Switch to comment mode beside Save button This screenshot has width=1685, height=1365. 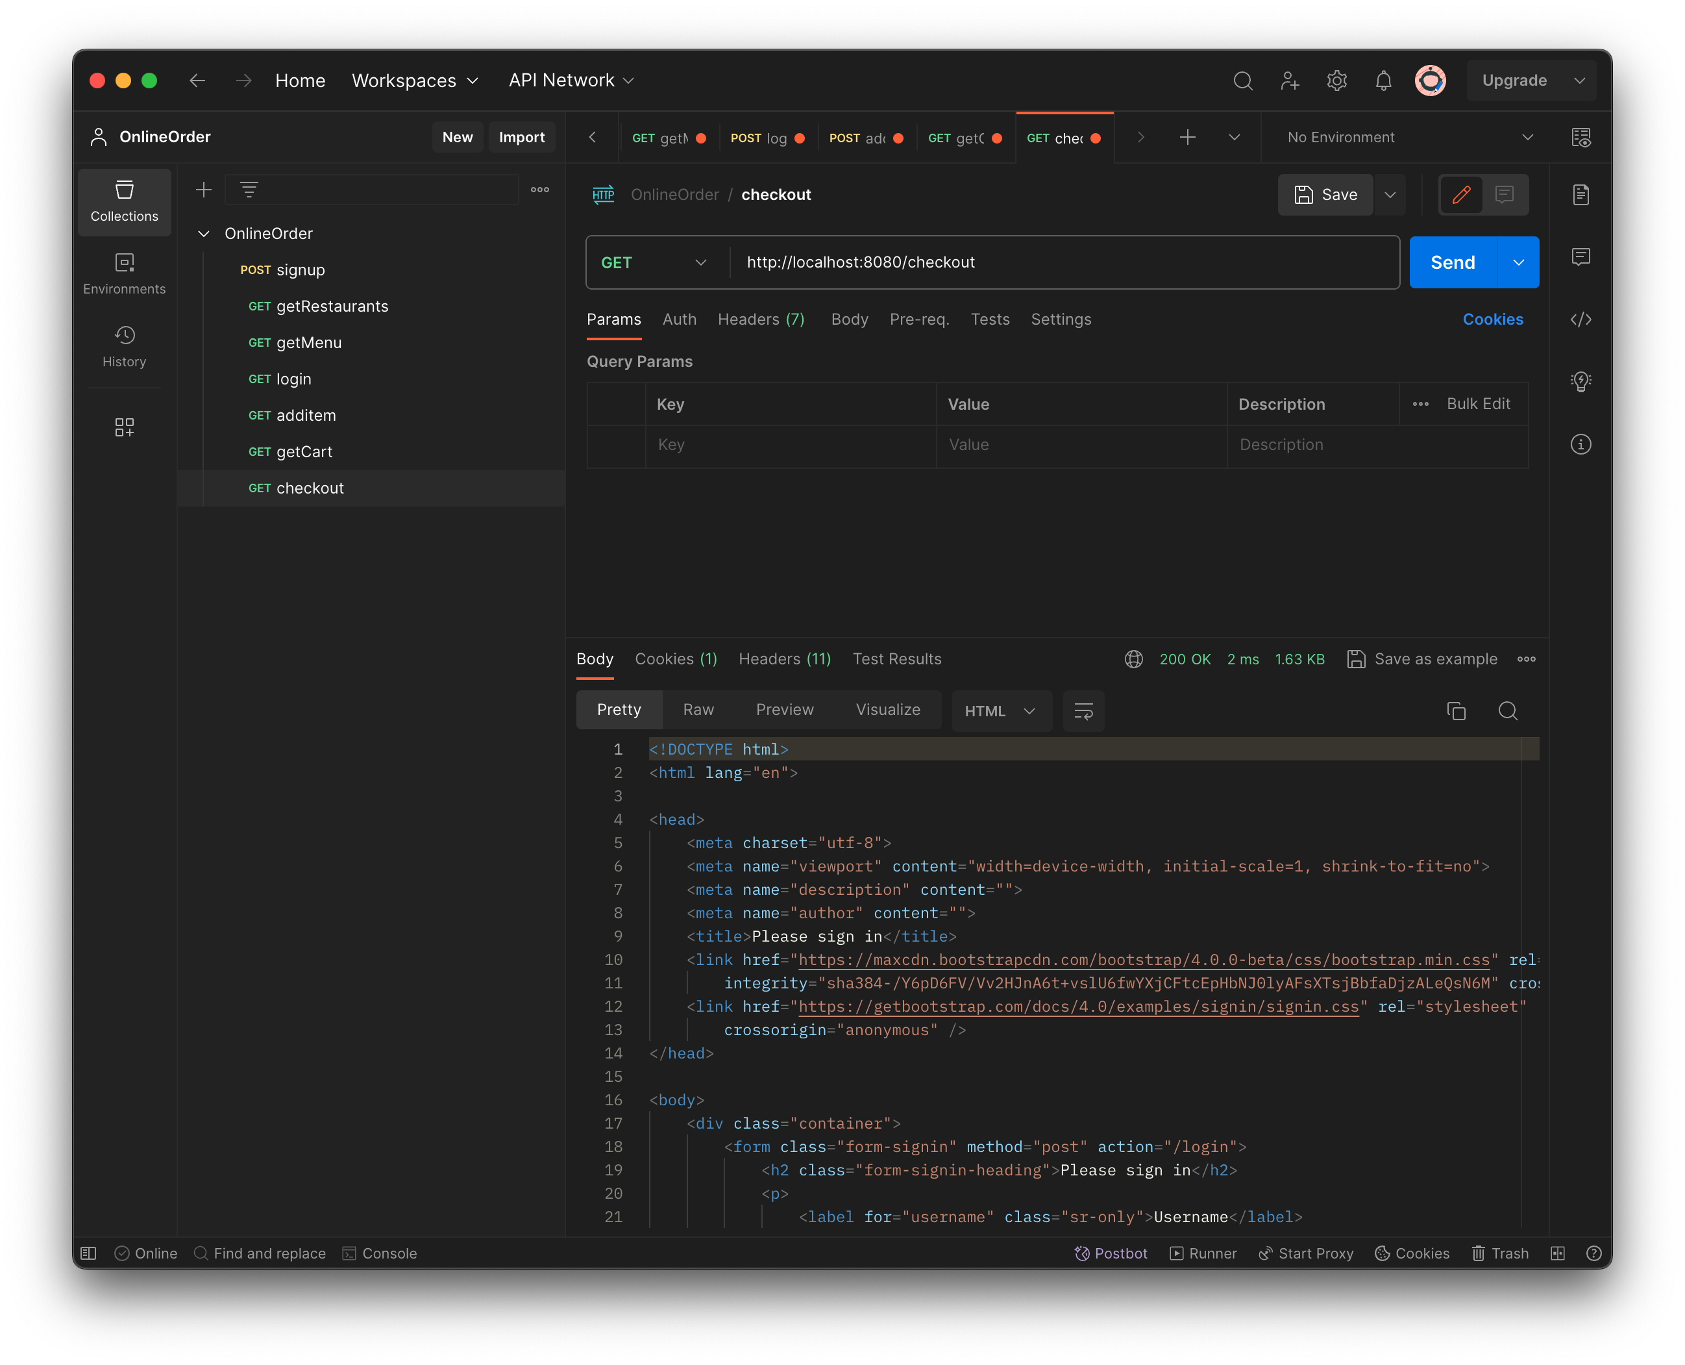1505,194
